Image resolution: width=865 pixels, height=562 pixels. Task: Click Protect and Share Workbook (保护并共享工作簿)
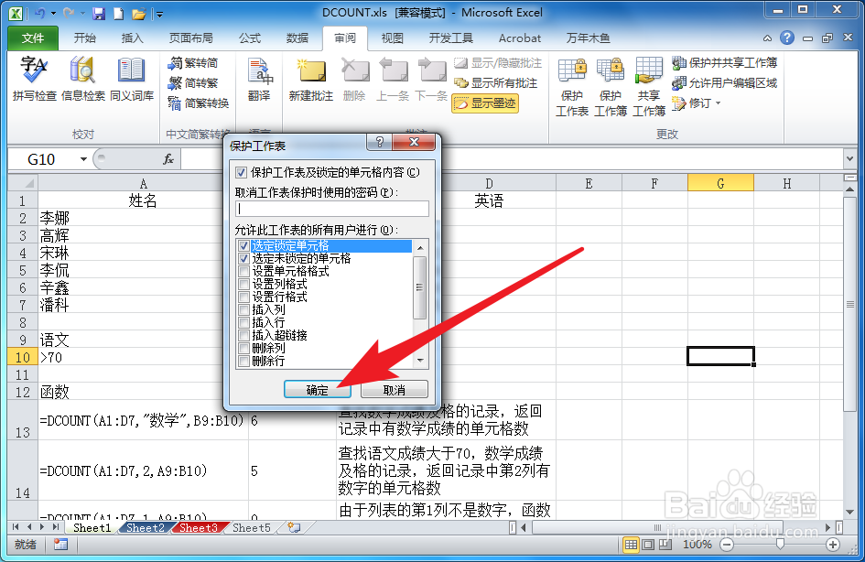pos(724,63)
